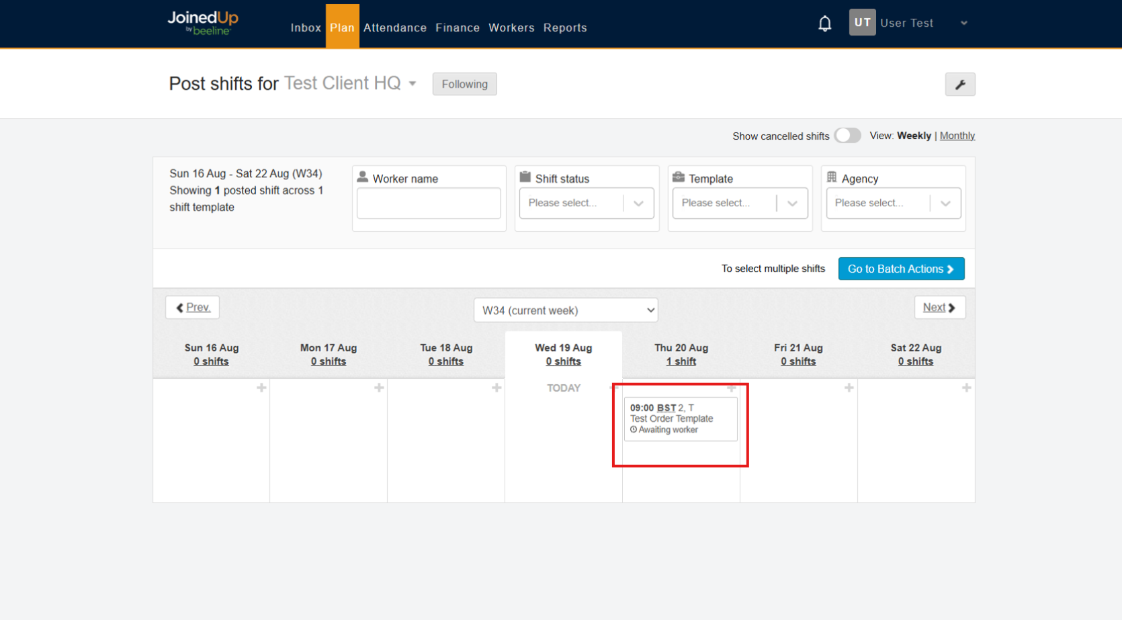Click Go to Batch Actions

coord(901,269)
